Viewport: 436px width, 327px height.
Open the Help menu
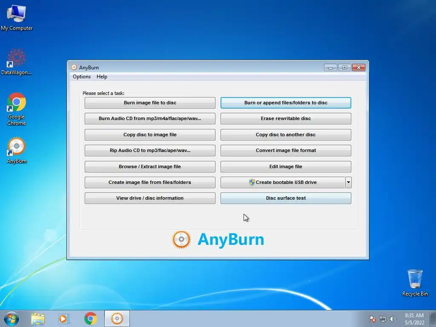point(102,77)
